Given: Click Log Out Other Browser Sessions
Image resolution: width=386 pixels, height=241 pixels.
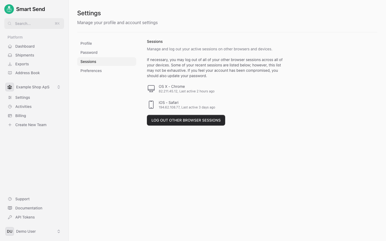Looking at the screenshot, I should (186, 120).
